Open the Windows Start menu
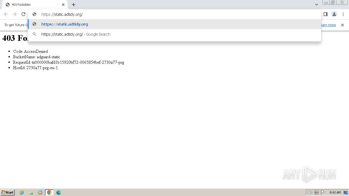The height and width of the screenshot is (196, 349). click(8, 192)
